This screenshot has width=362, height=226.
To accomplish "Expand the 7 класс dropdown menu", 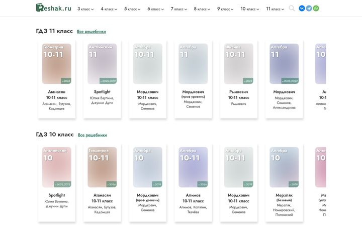I will point(178,9).
